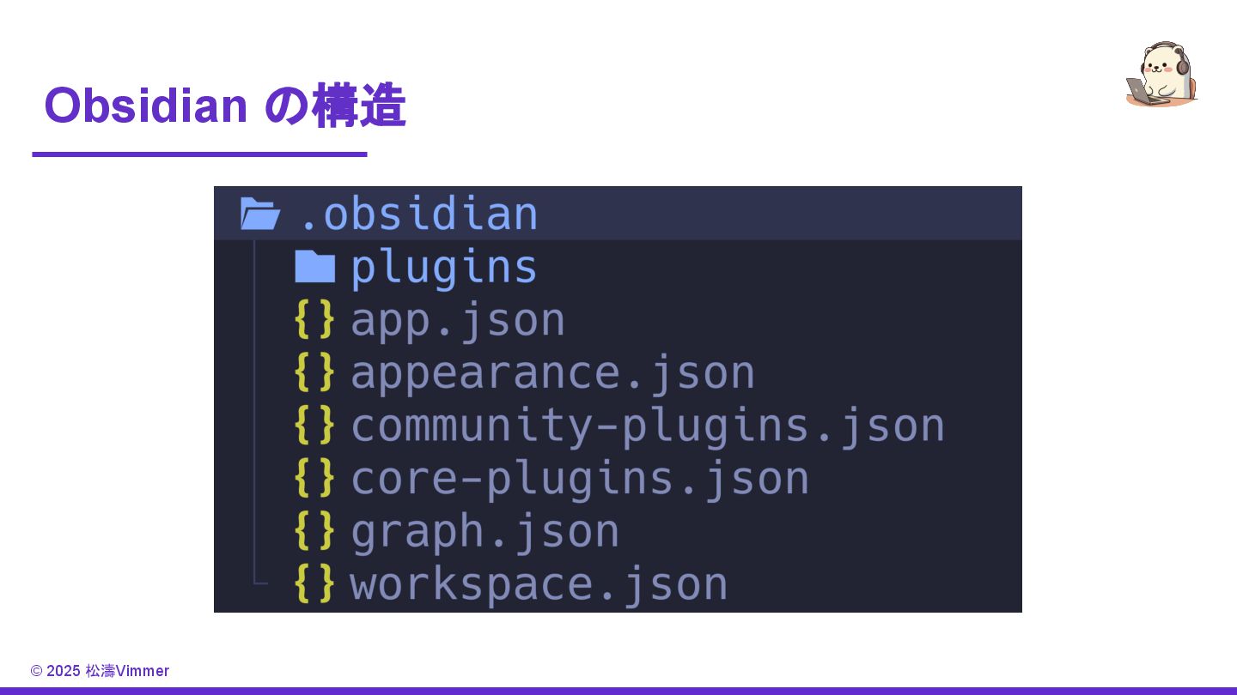
Task: Click the open folder icon beside .obsidian
Action: tap(260, 214)
